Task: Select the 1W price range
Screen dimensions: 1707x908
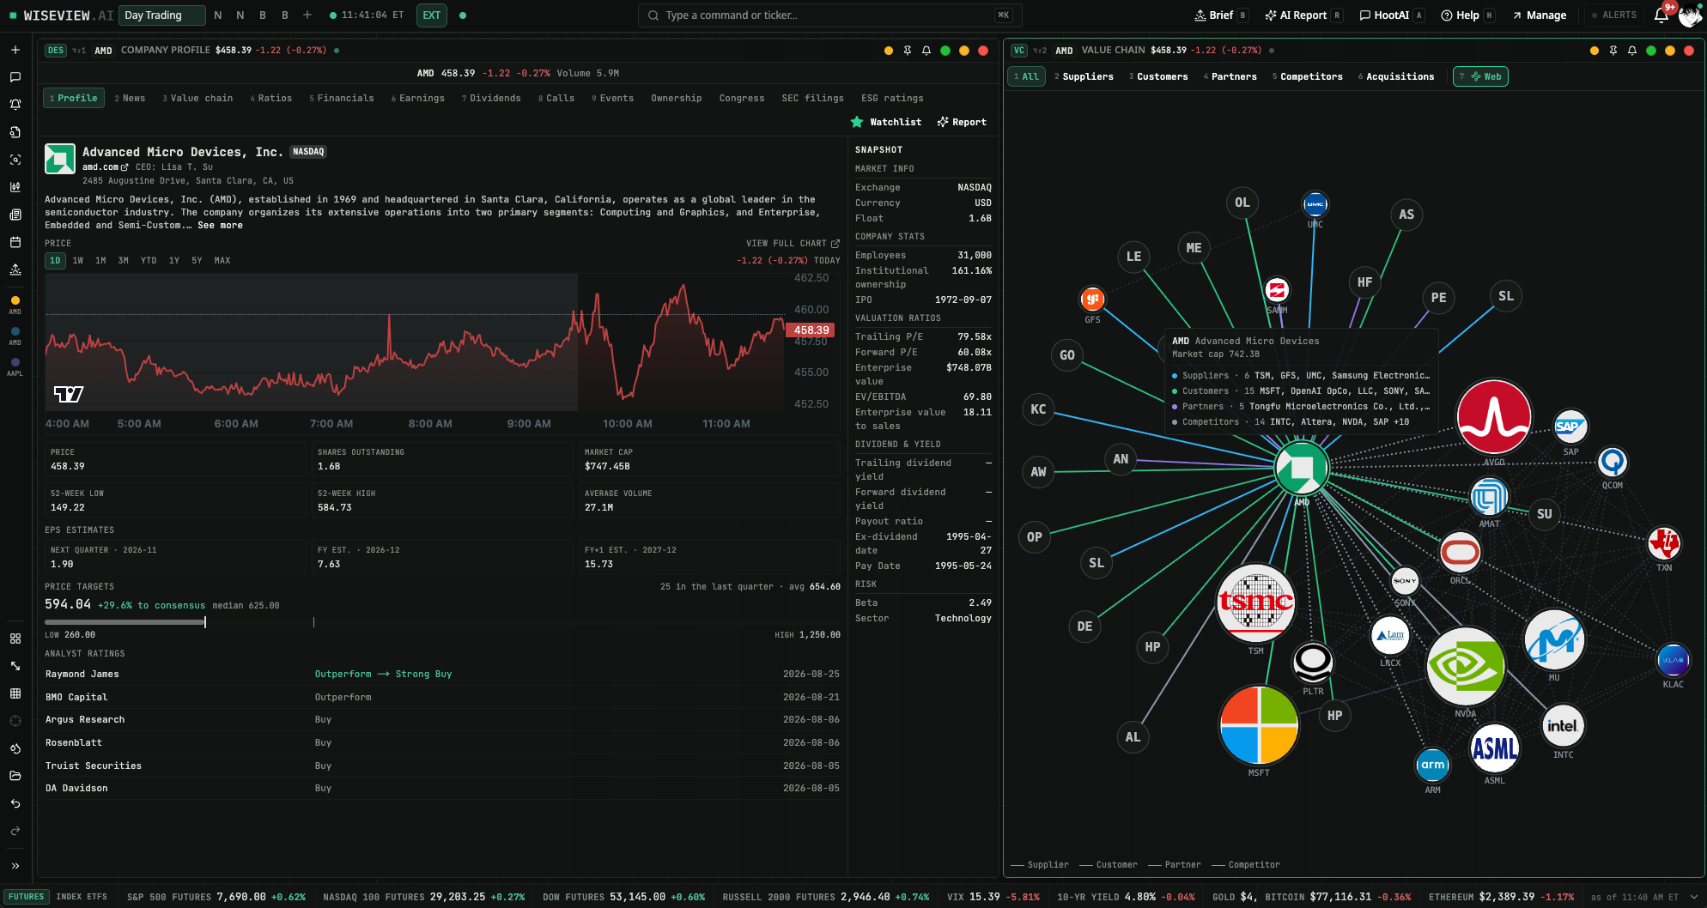Action: coord(78,261)
